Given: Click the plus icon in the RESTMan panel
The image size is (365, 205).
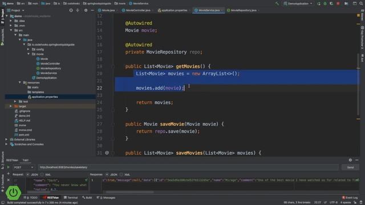Looking at the screenshot, I should pos(9,174).
